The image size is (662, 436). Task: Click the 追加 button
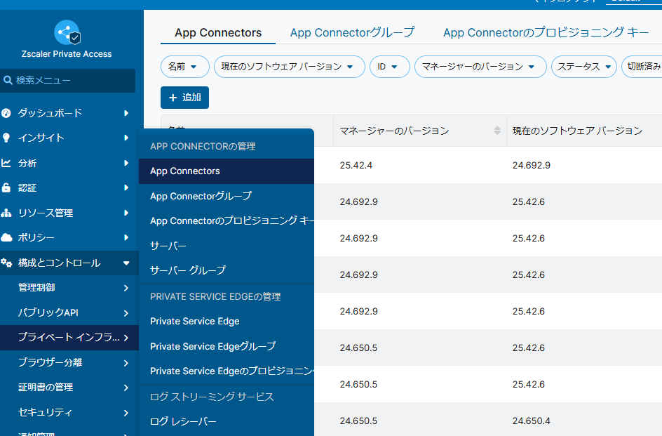[184, 98]
